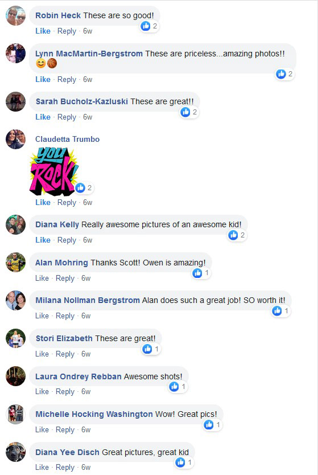Toggle Like on Claudetta Trumbo's sticker comment
The image size is (318, 475).
43,203
